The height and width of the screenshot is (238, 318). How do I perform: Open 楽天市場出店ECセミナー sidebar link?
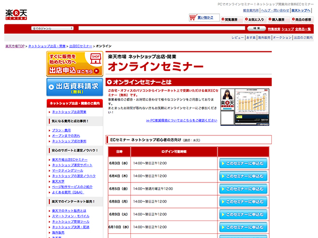(69, 160)
